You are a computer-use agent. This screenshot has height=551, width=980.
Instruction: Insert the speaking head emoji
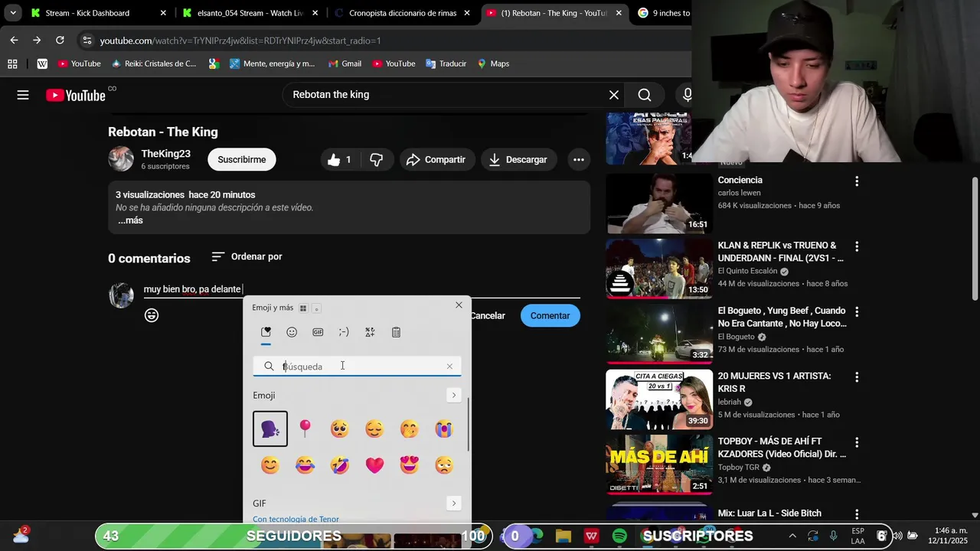[270, 429]
